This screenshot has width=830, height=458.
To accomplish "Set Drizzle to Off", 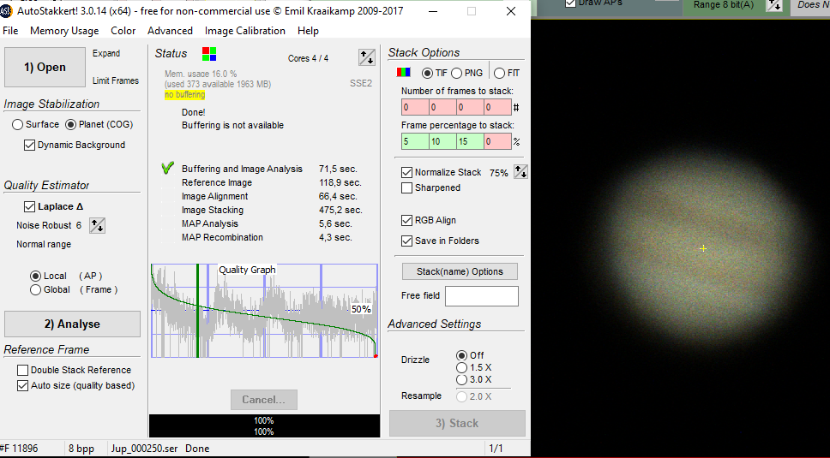I will [x=461, y=355].
